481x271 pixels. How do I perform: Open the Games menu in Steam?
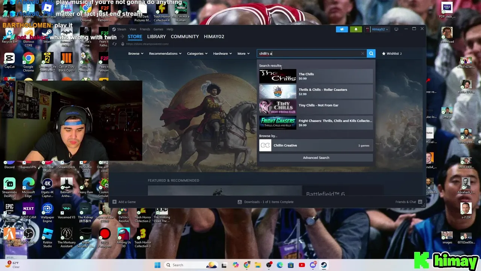(x=158, y=29)
